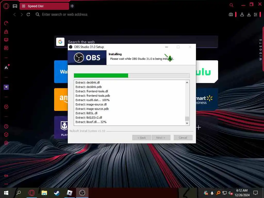Click the Next button in OBS Setup
The image size is (264, 198).
coord(161,138)
